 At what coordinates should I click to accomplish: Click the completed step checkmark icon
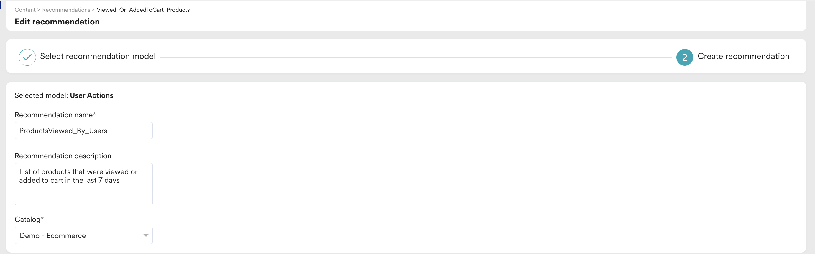[x=27, y=57]
